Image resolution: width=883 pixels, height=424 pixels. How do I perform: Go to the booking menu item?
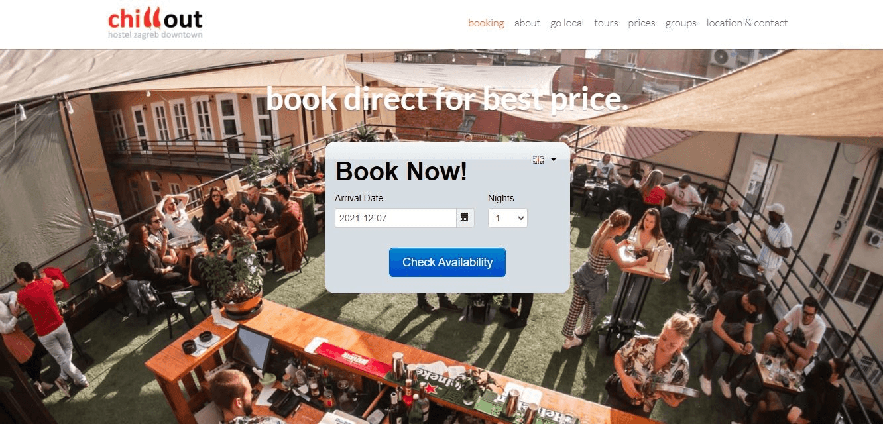coord(486,23)
